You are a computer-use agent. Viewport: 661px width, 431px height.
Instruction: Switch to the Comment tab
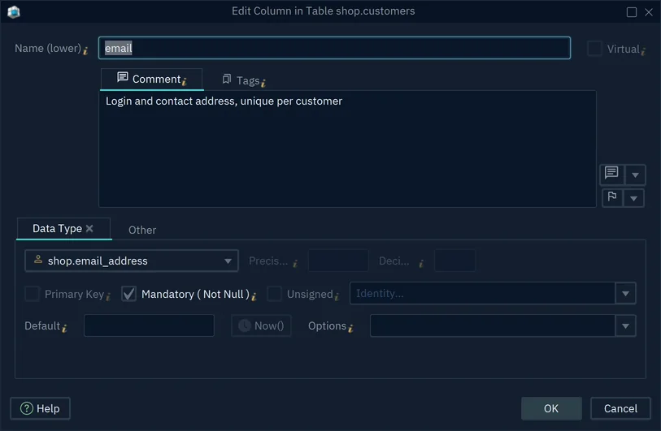[x=152, y=79]
